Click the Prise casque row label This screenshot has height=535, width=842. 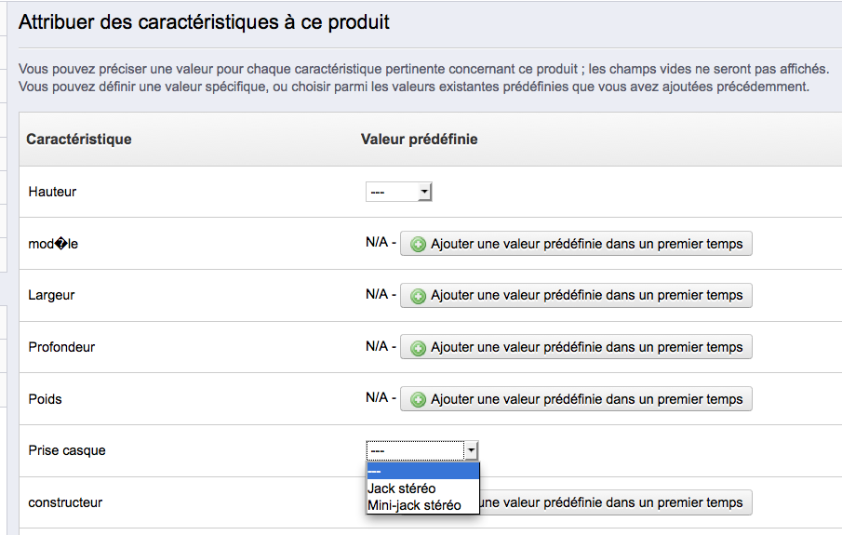point(67,450)
